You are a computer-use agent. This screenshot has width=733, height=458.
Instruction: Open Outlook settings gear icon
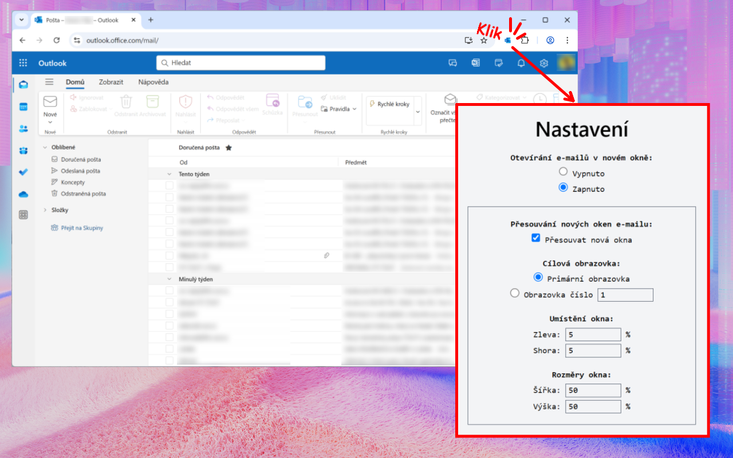(544, 63)
